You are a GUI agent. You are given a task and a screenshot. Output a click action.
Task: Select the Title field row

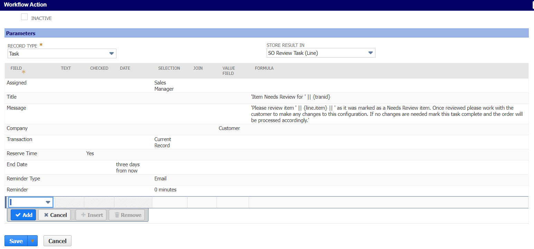(267, 98)
